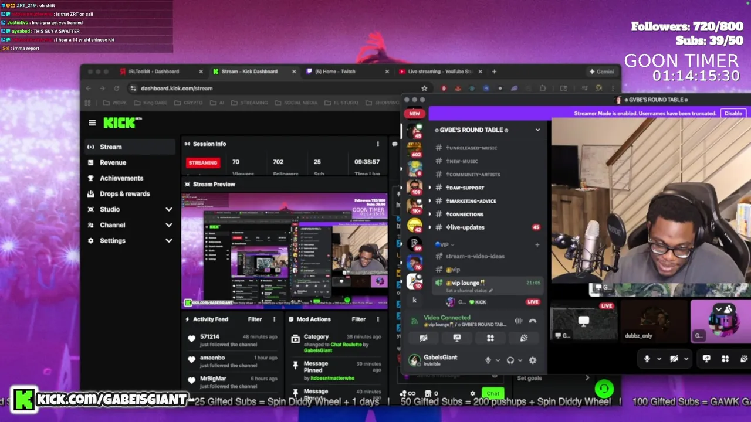Viewport: 751px width, 422px height.
Task: Mute microphone beside GabeIsGiant
Action: pos(488,360)
